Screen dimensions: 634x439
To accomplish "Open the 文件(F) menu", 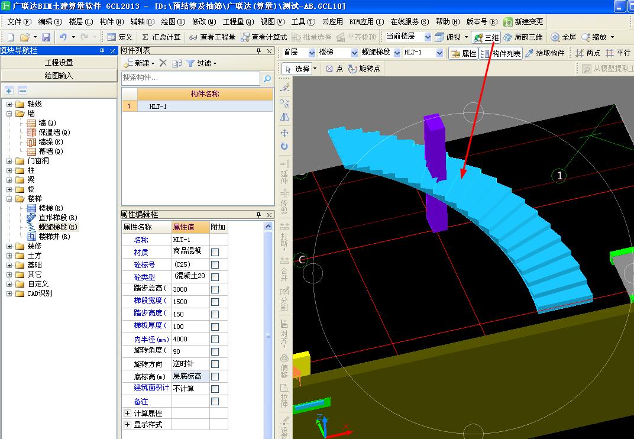I will coord(19,22).
